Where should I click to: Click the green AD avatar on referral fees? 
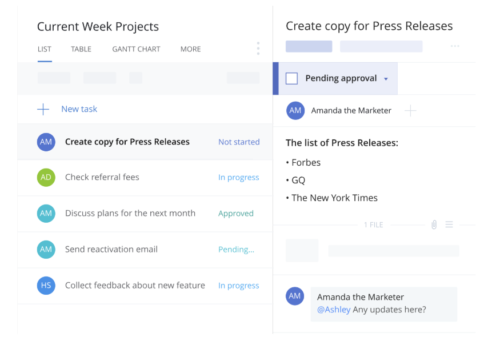[x=46, y=178]
